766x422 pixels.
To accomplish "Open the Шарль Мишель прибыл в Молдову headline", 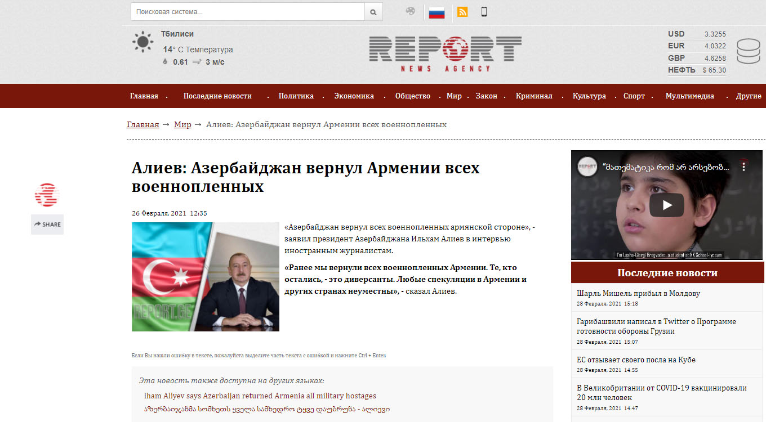I will point(638,293).
